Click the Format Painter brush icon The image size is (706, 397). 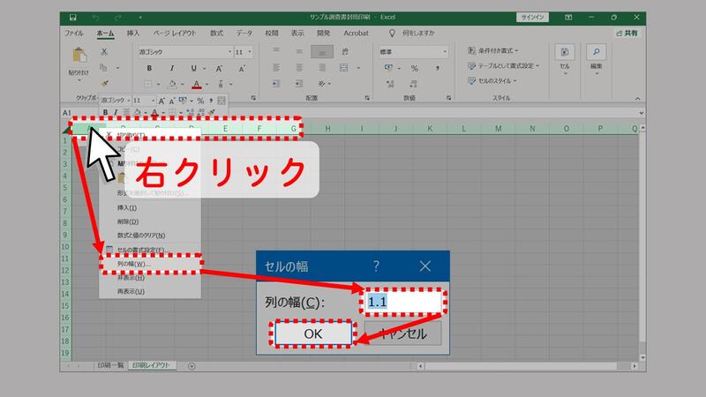click(104, 83)
